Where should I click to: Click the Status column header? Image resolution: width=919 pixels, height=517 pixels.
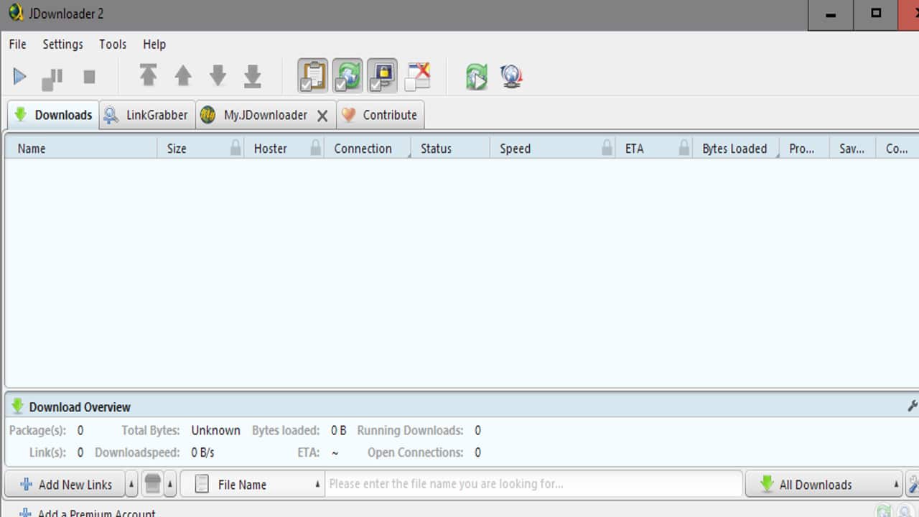tap(451, 149)
